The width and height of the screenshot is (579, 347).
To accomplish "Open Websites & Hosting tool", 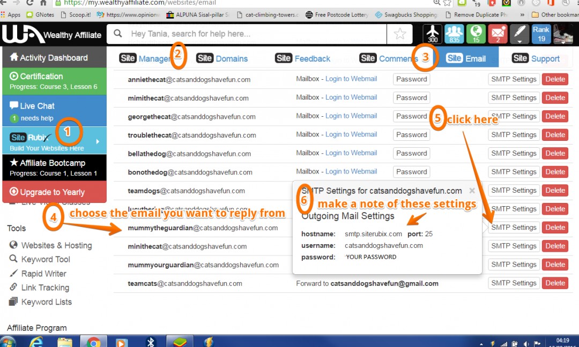I will 50,245.
